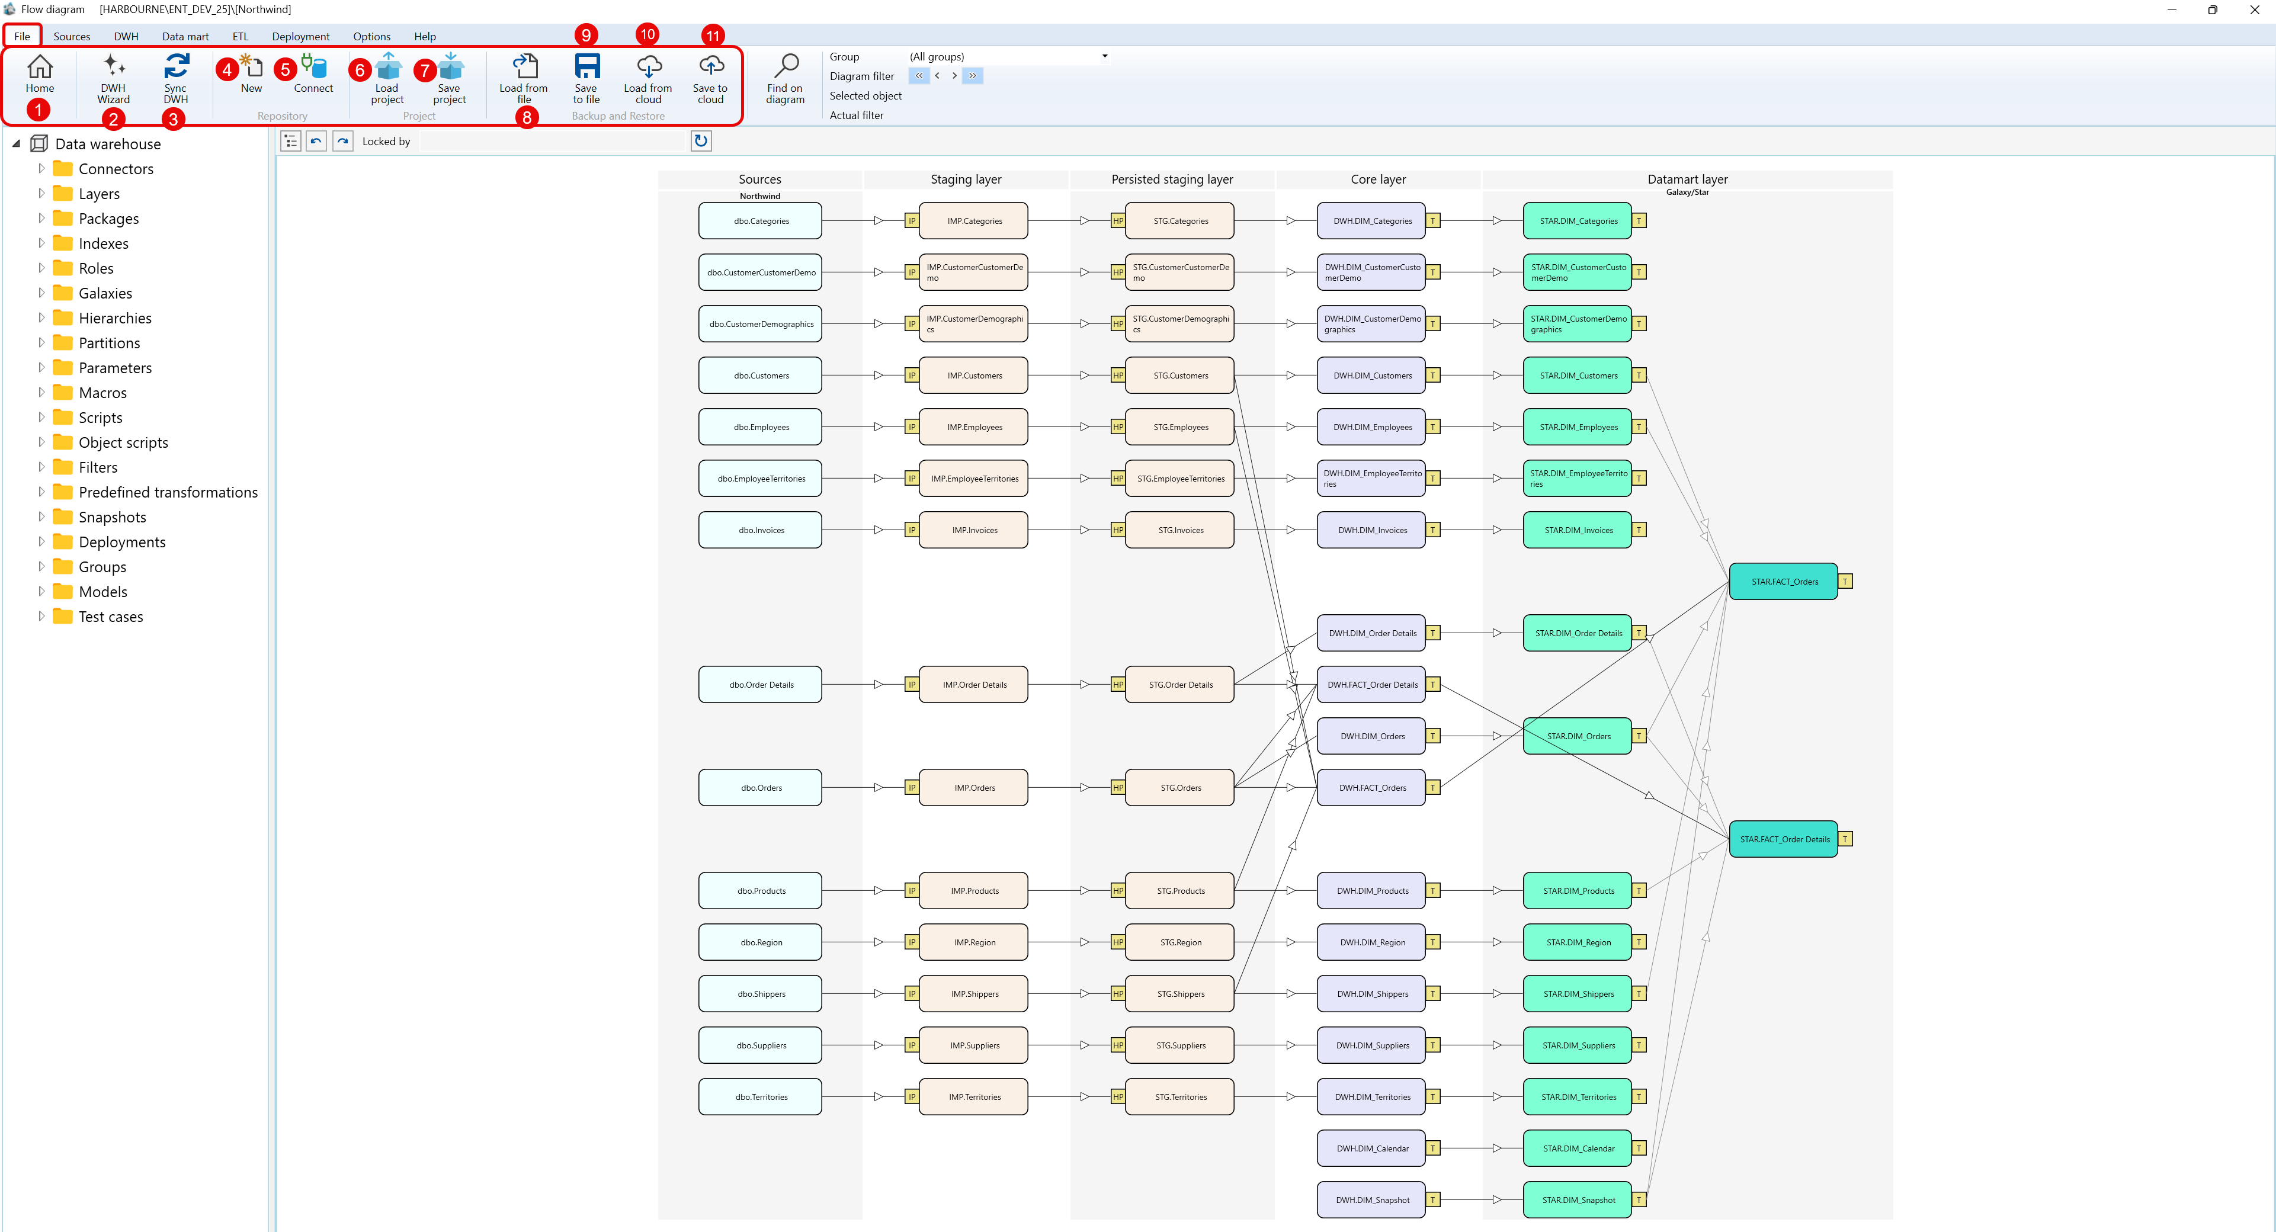Collapse the Data warehouse tree root
This screenshot has height=1232, width=2276.
coord(16,143)
